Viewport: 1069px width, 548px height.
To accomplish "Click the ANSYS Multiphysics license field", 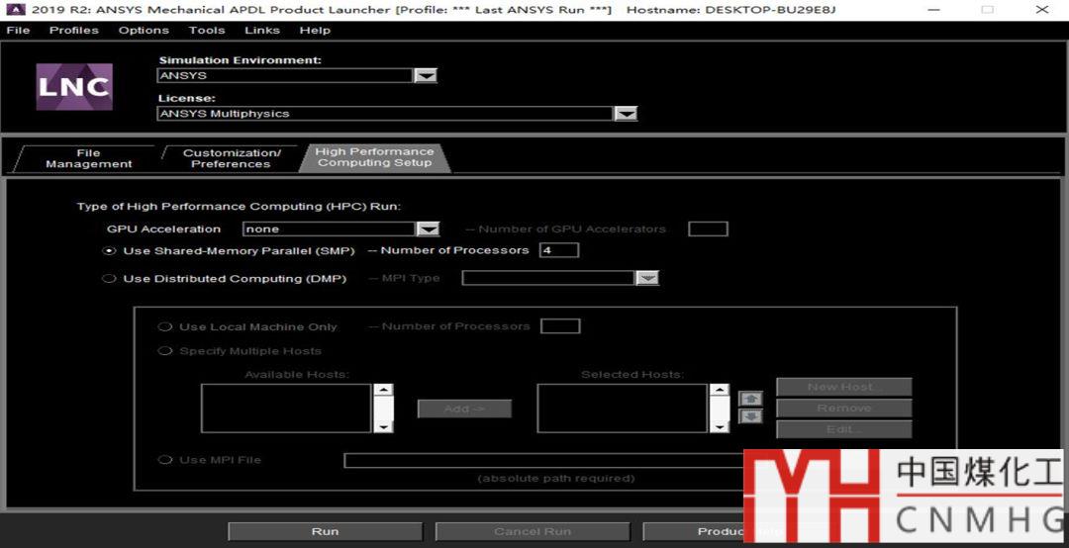I will (x=384, y=114).
